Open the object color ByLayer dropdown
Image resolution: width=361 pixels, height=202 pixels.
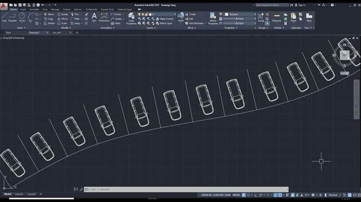click(x=240, y=14)
